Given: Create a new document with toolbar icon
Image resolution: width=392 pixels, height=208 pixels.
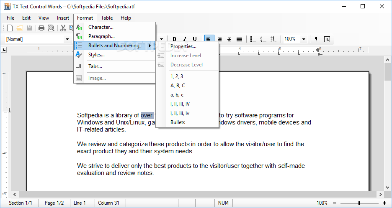Looking at the screenshot, I should point(10,28).
